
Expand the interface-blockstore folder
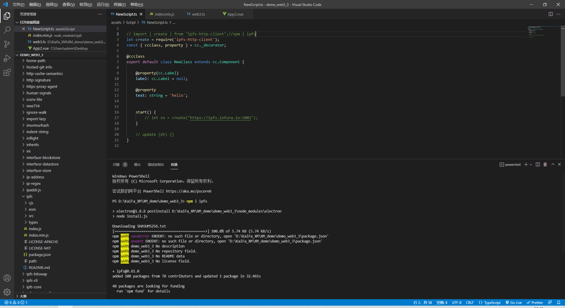tap(60, 158)
